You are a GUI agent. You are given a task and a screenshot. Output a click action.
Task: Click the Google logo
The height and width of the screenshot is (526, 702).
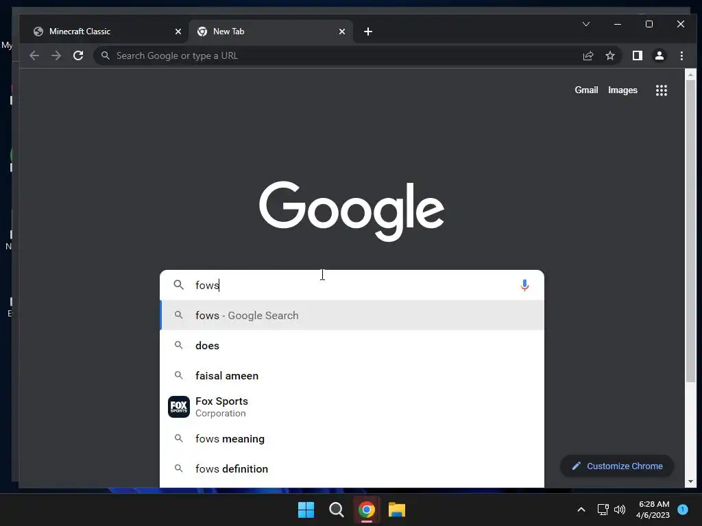[x=352, y=210]
